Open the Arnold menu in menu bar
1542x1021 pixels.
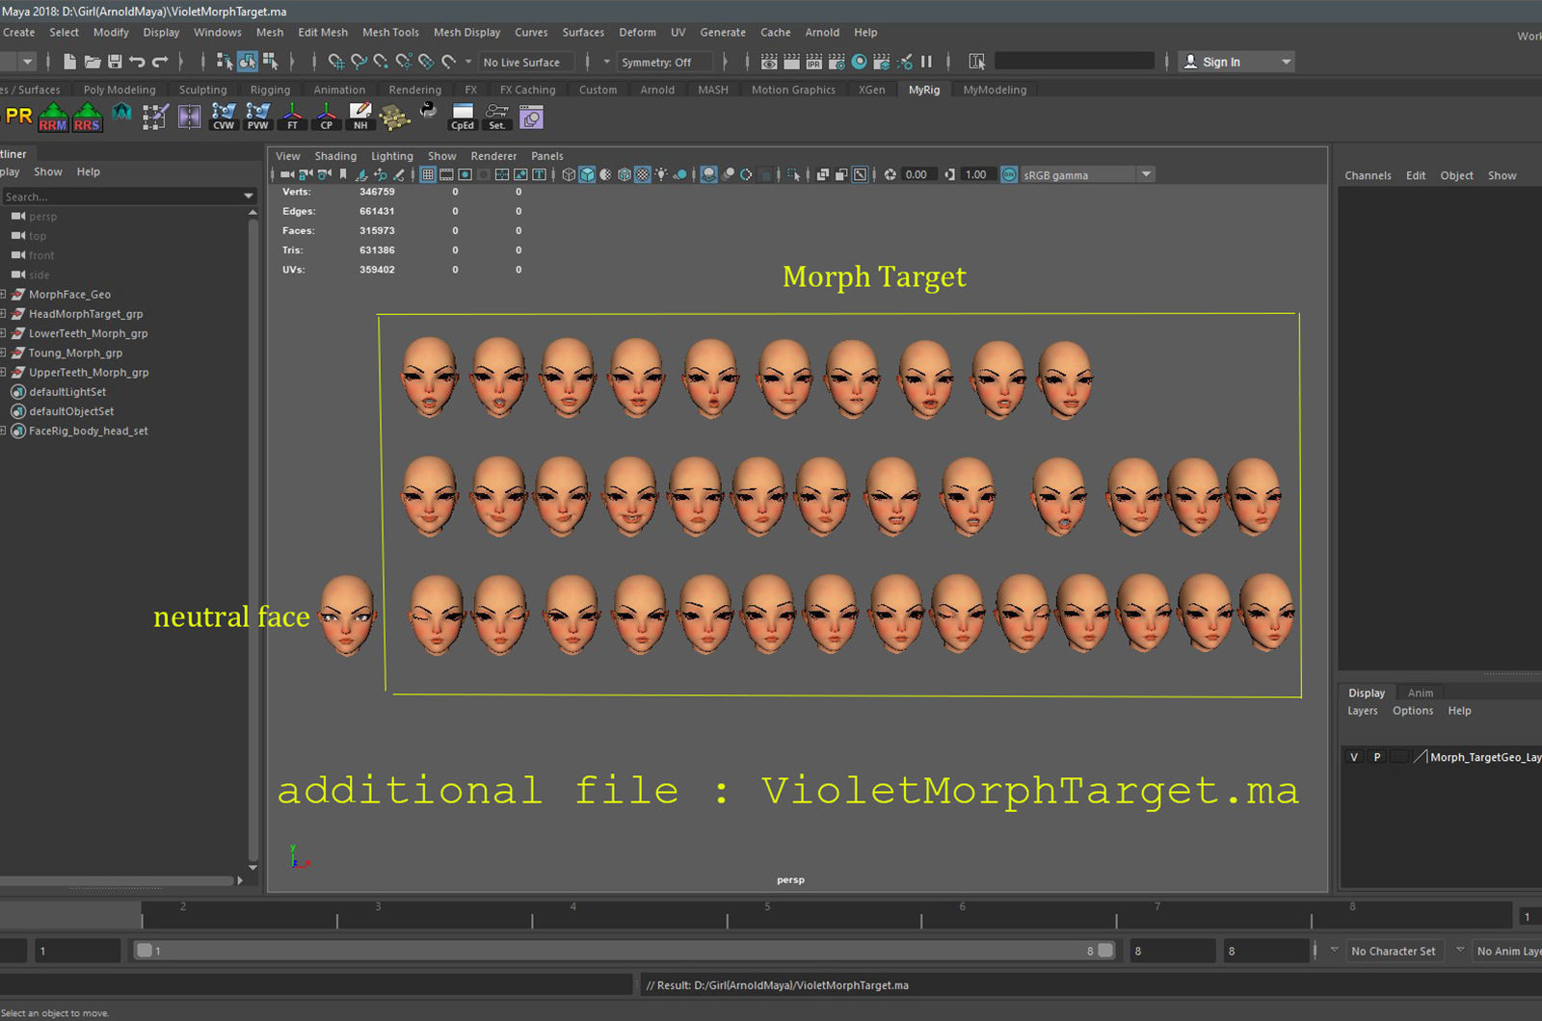822,32
